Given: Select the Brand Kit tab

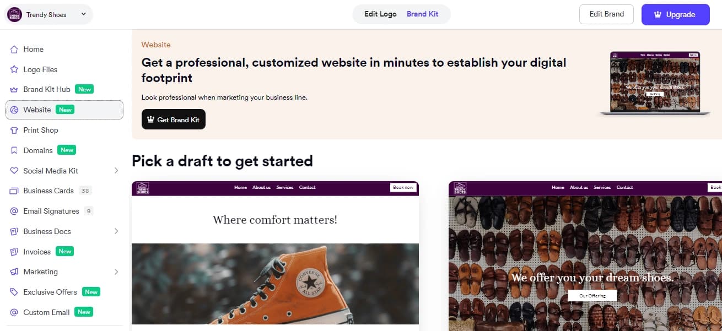Looking at the screenshot, I should 423,14.
